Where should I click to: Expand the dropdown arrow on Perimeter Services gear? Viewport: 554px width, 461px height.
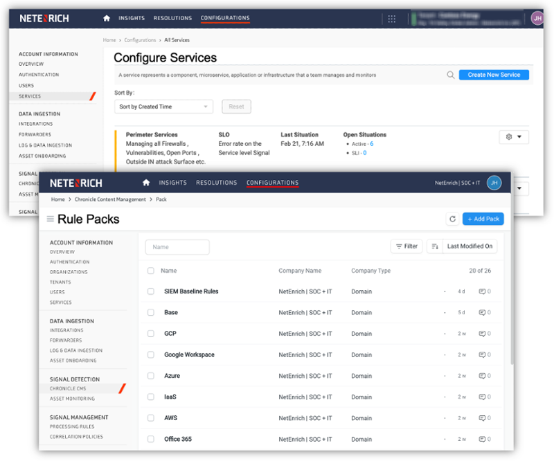tap(519, 137)
